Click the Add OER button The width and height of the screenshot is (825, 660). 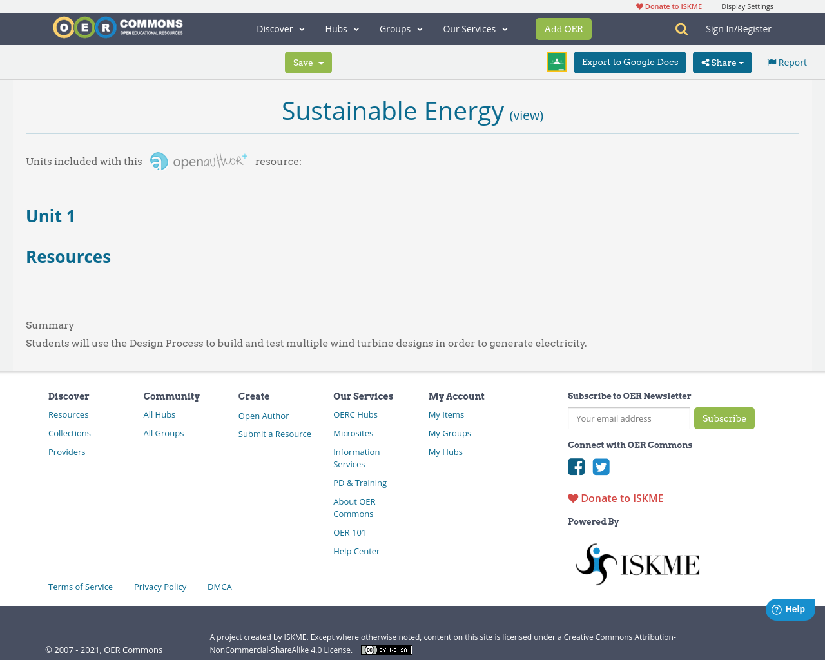[x=563, y=28]
